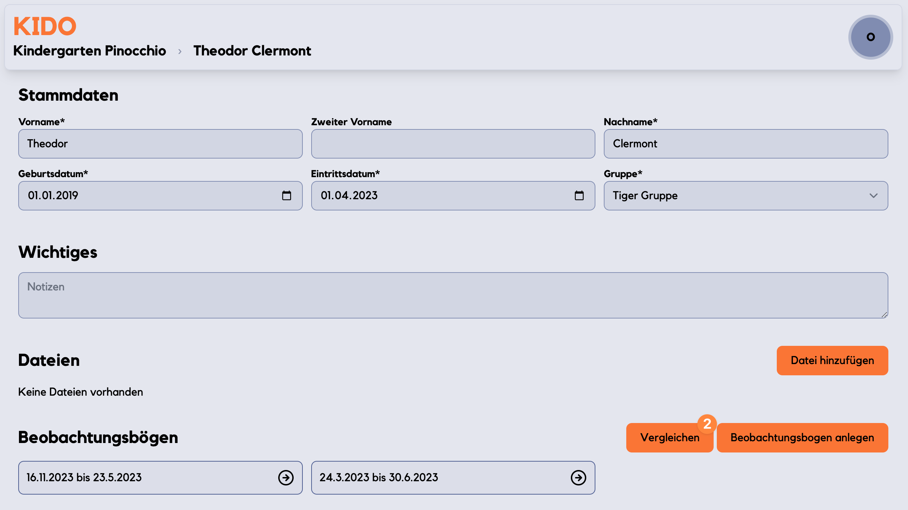Click the breadcrumb chevron separator
Image resolution: width=908 pixels, height=510 pixels.
(x=180, y=52)
